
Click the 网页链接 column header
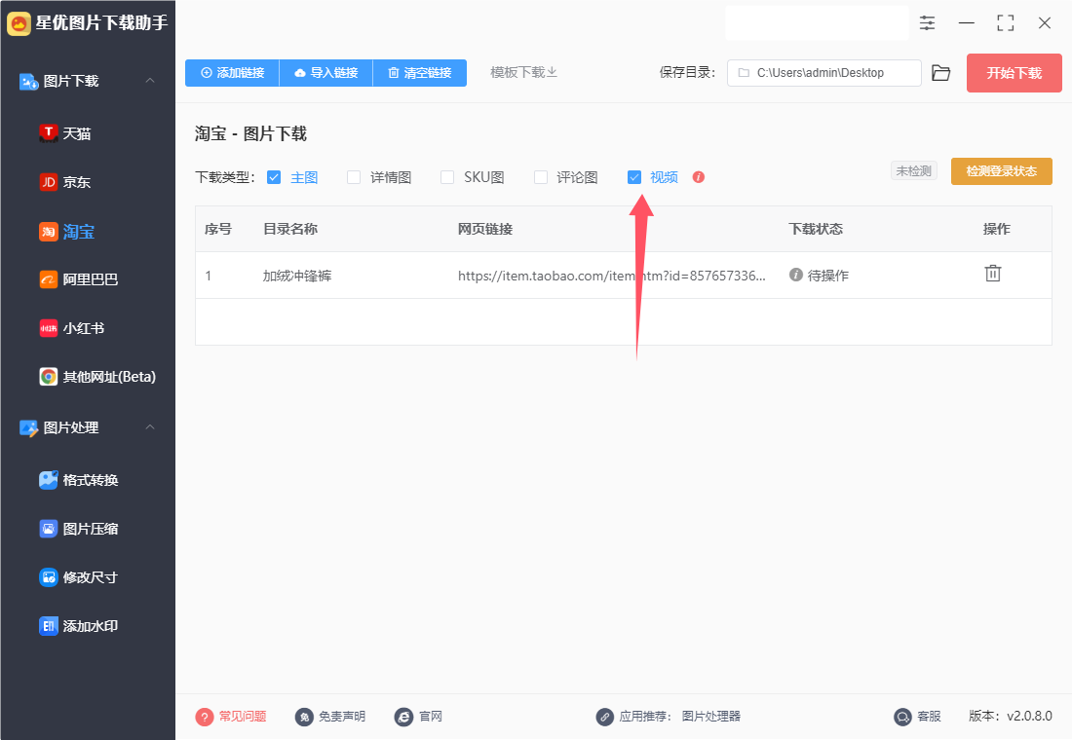tap(485, 229)
